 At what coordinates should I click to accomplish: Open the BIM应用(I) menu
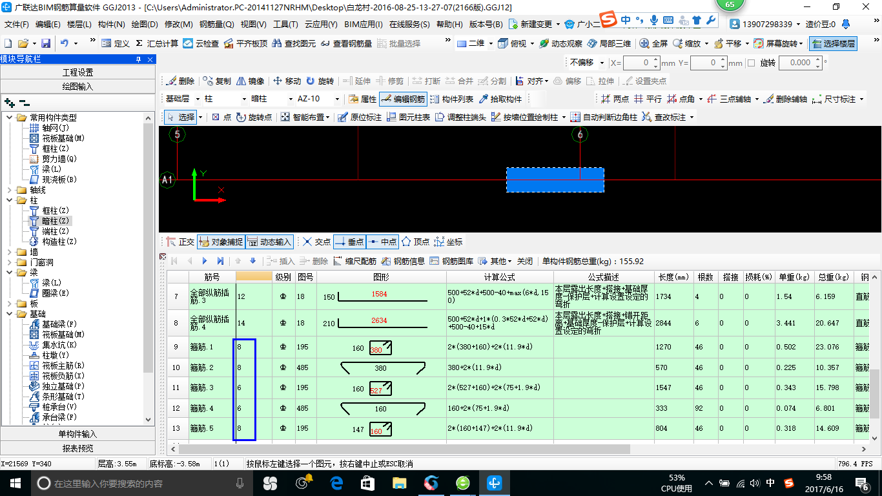[x=364, y=25]
